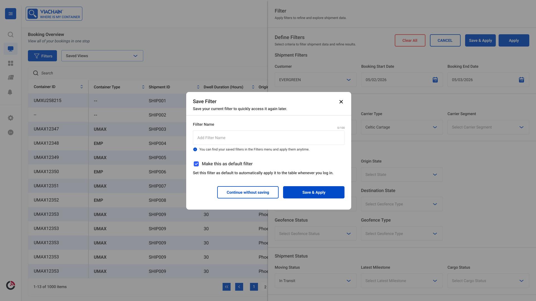Select the monitor dashboard sidebar icon

click(11, 49)
